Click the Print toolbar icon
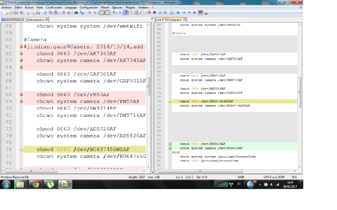Image resolution: width=337 pixels, height=210 pixels. click(38, 13)
